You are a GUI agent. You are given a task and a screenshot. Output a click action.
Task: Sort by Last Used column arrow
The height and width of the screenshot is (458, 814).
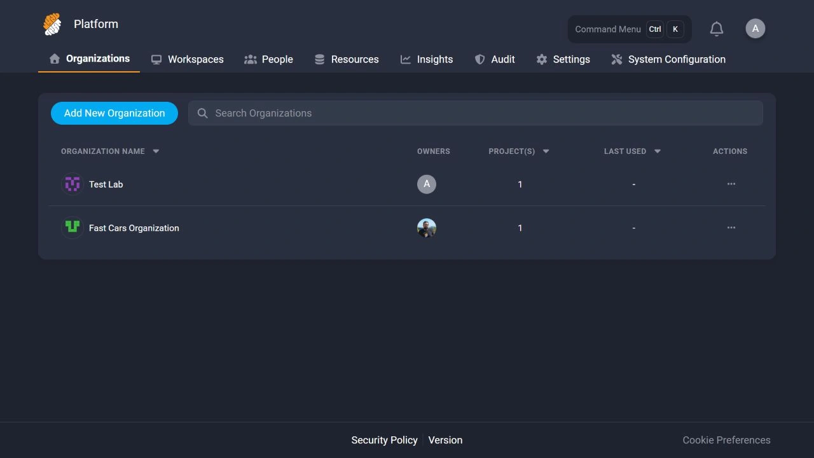point(658,151)
